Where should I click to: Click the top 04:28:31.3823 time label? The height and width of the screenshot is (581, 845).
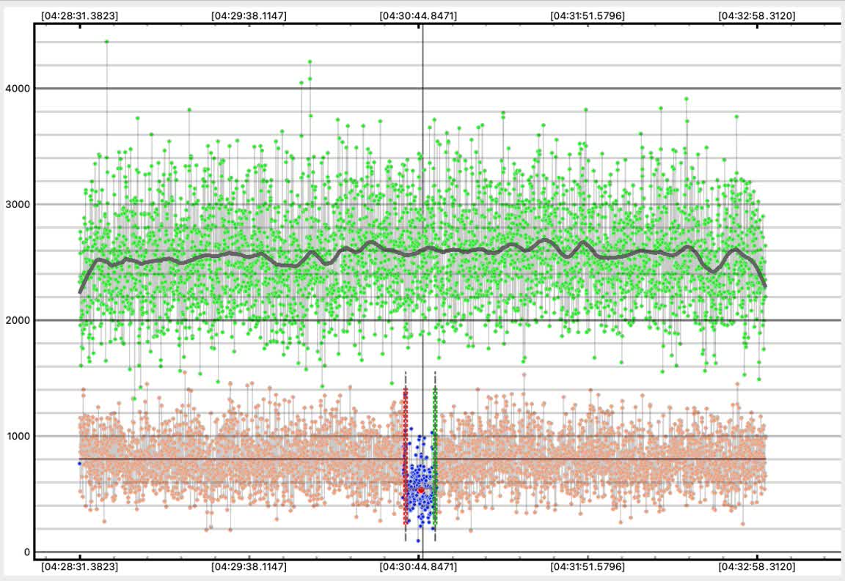[x=80, y=15]
